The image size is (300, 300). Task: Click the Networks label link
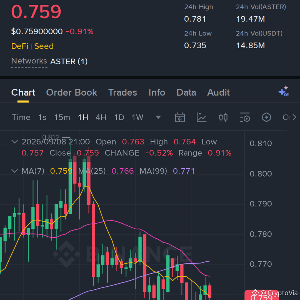coord(29,61)
